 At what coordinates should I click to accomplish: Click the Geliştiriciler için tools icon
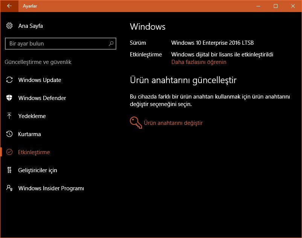[9, 170]
